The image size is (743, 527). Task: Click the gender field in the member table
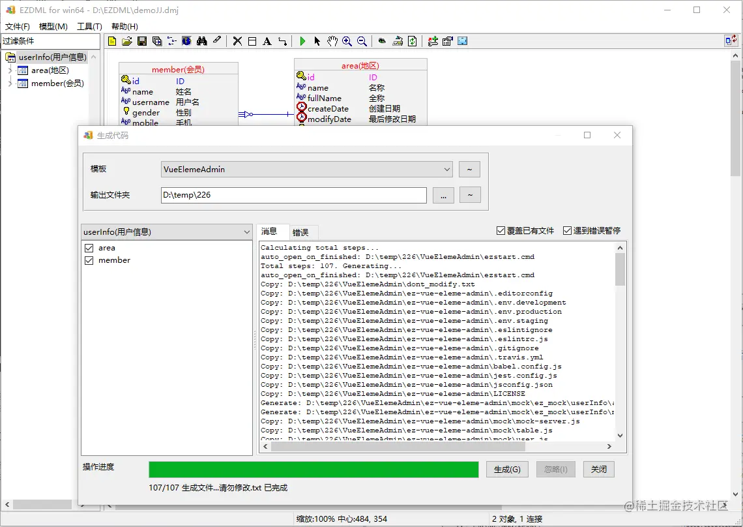[x=146, y=113]
